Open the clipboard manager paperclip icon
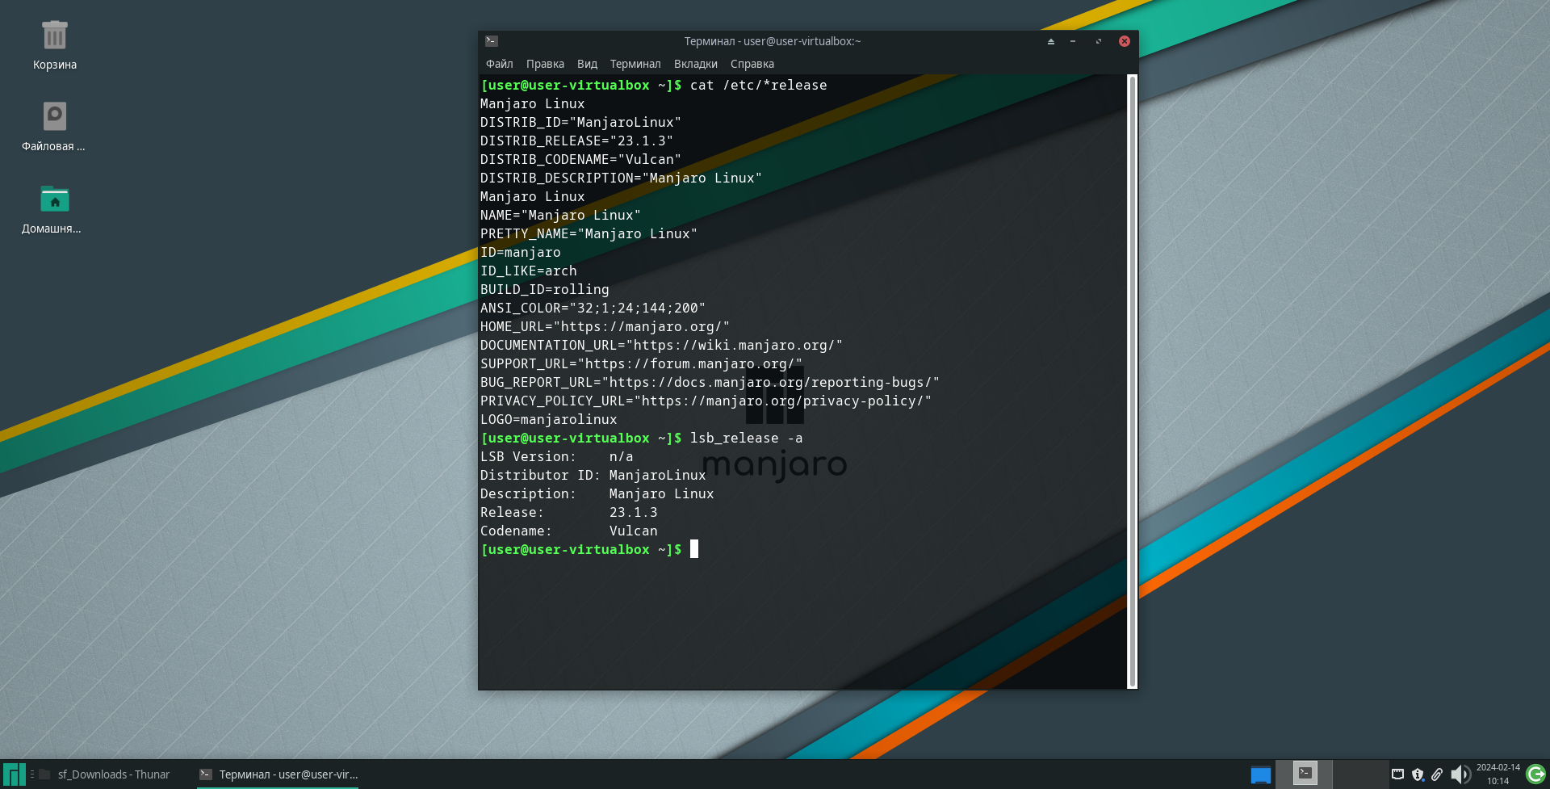 click(x=1437, y=774)
